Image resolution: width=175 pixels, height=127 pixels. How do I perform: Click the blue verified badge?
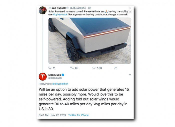click(x=63, y=75)
